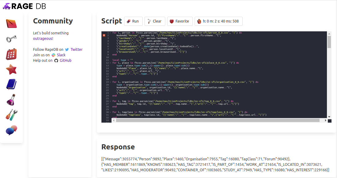Click the blue notebook sidebar icon
337x178 pixels.
[x=11, y=85]
